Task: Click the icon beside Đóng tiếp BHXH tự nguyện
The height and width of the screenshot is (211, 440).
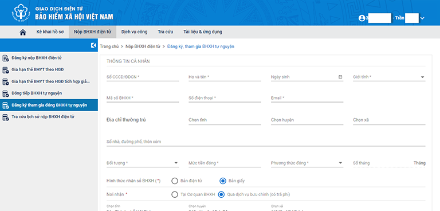Action: [x=6, y=93]
